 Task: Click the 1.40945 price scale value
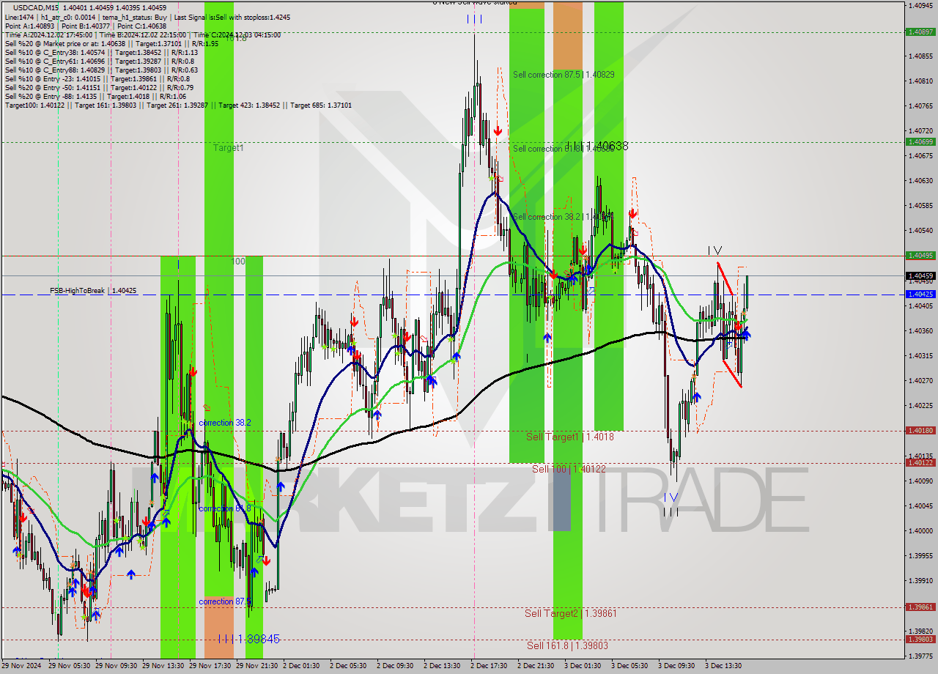[920, 6]
